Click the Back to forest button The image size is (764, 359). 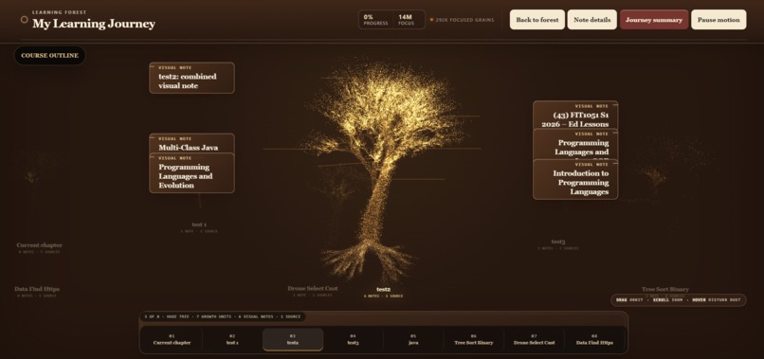click(x=537, y=20)
